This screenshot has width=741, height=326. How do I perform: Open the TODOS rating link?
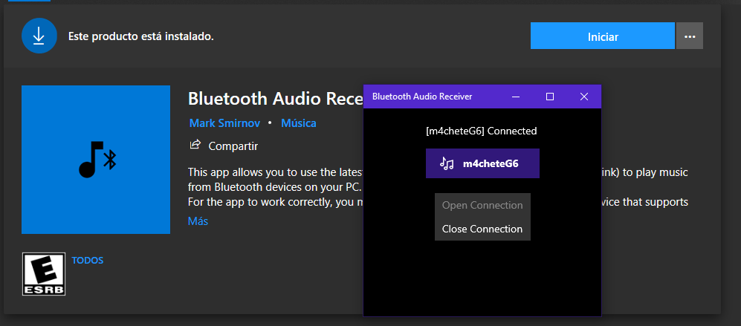point(88,261)
